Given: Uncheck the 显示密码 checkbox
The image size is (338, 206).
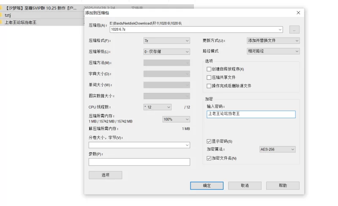Looking at the screenshot, I should click(209, 141).
